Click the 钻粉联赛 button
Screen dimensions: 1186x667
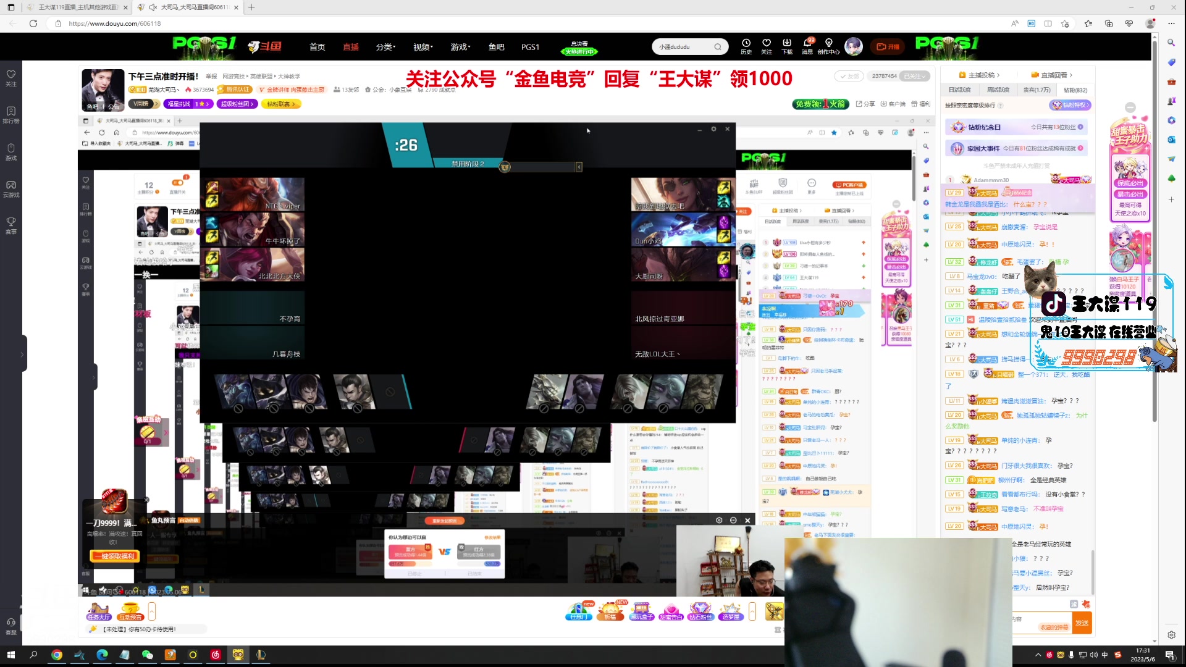pyautogui.click(x=281, y=104)
